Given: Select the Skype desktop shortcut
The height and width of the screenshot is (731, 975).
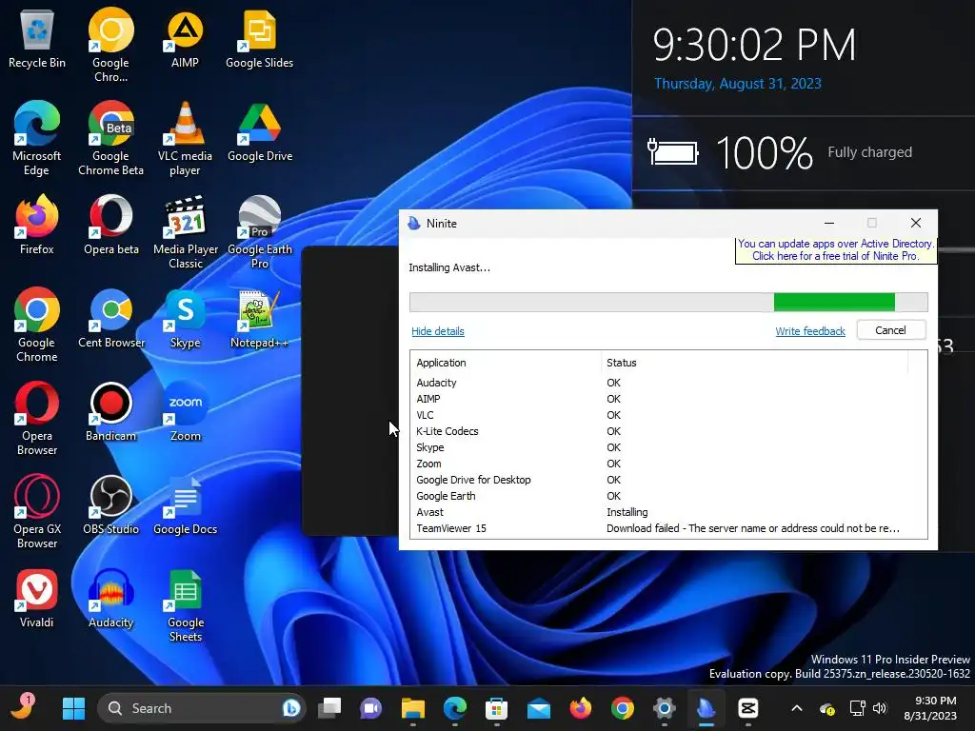Looking at the screenshot, I should (x=186, y=318).
